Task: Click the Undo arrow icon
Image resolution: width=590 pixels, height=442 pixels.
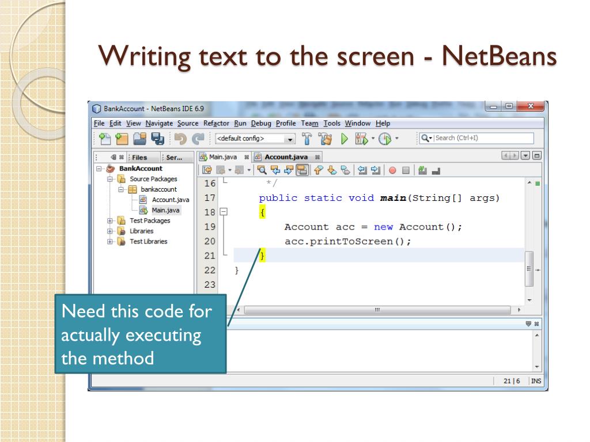Action: pyautogui.click(x=180, y=139)
